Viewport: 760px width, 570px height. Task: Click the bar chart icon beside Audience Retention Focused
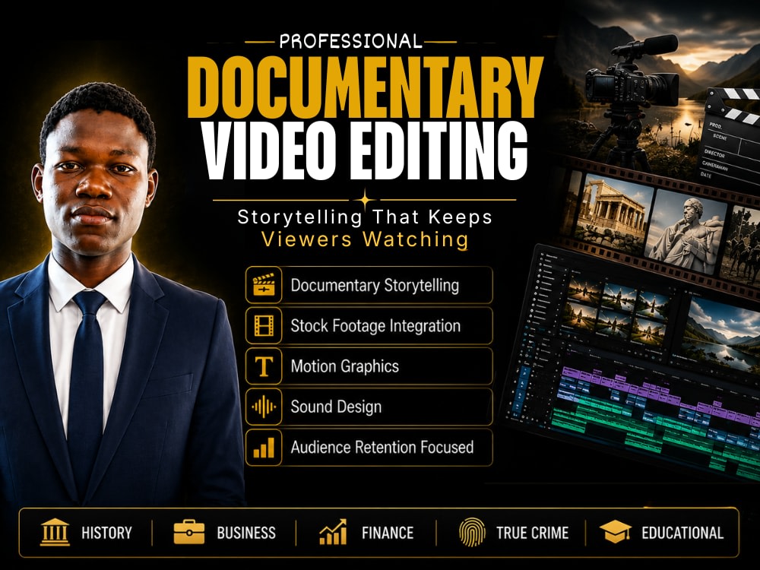tap(264, 448)
